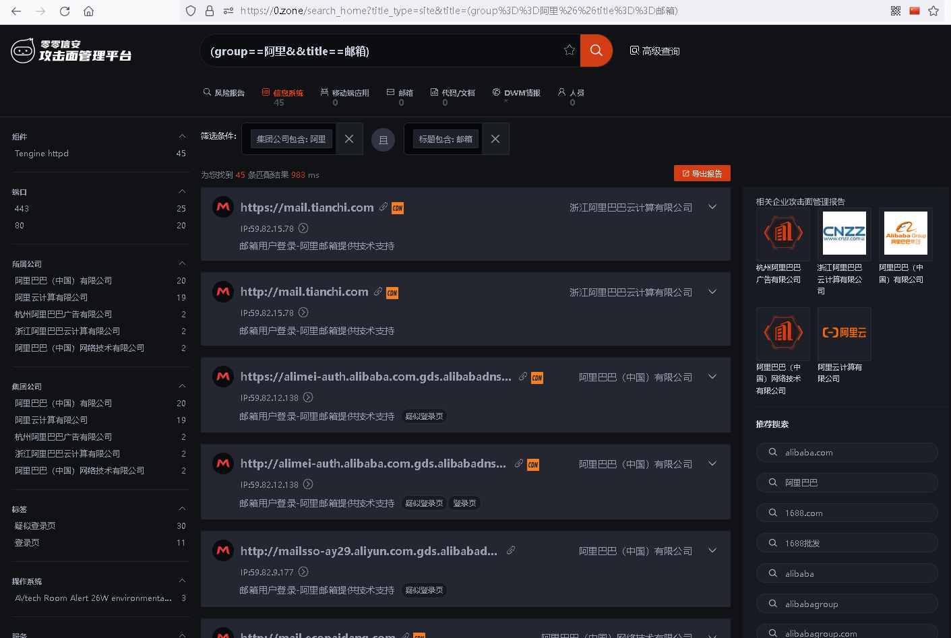Open 杭州阿里巴巴广告有限公司 report thumbnail

pyautogui.click(x=783, y=234)
